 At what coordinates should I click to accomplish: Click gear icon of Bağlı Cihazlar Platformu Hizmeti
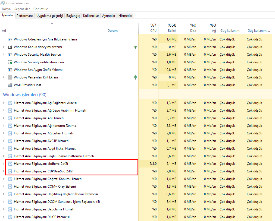coord(10,156)
